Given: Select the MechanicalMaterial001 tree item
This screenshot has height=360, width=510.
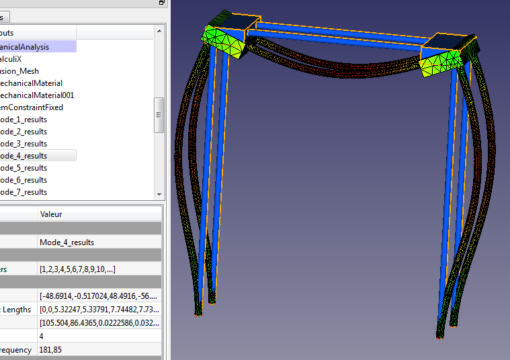Looking at the screenshot, I should [x=37, y=95].
